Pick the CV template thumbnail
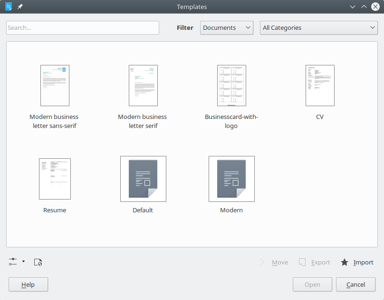Viewport: 384px width, 300px height. (x=320, y=85)
